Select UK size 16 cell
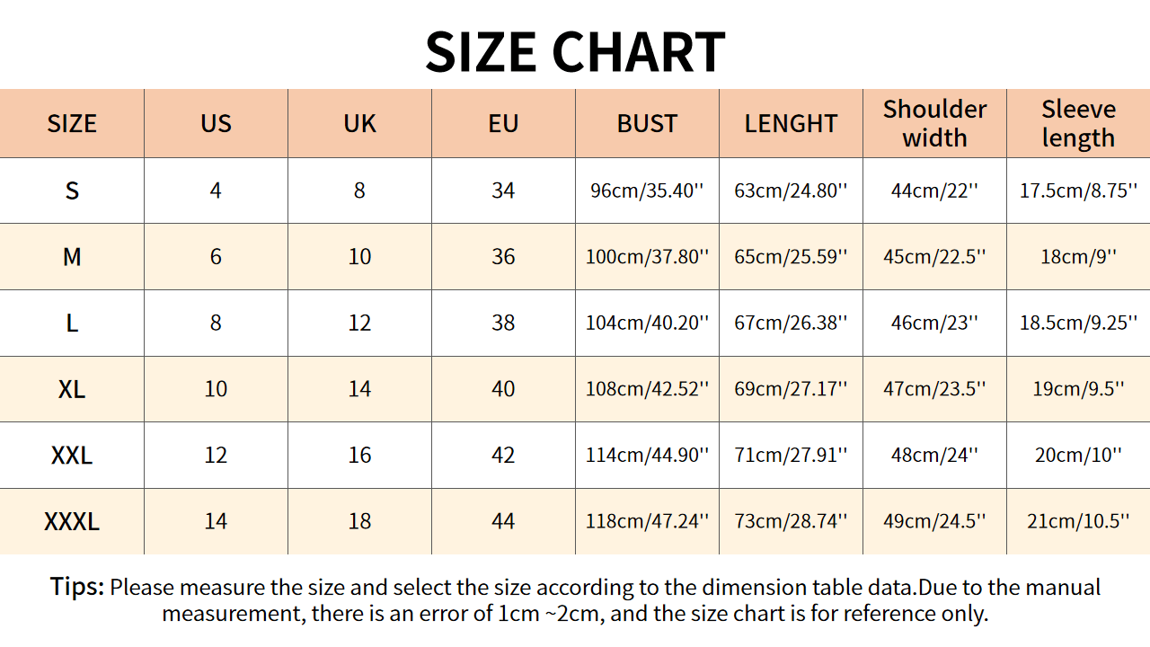The image size is (1150, 647). point(359,455)
